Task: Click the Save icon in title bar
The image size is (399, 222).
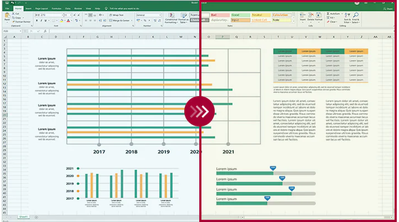Action: 7,3
